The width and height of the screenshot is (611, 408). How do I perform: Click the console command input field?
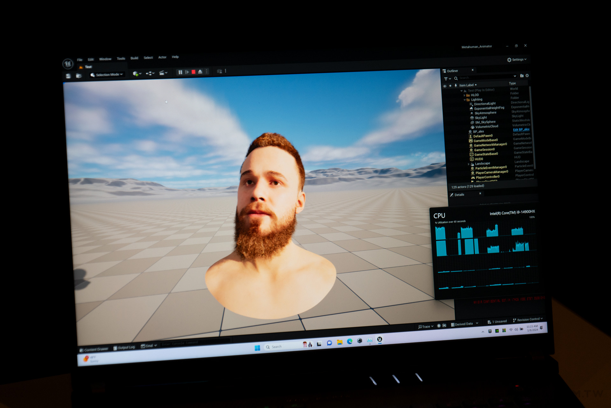coord(195,343)
